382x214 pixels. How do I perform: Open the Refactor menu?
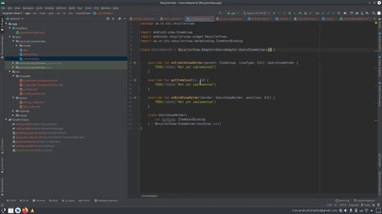click(x=61, y=8)
